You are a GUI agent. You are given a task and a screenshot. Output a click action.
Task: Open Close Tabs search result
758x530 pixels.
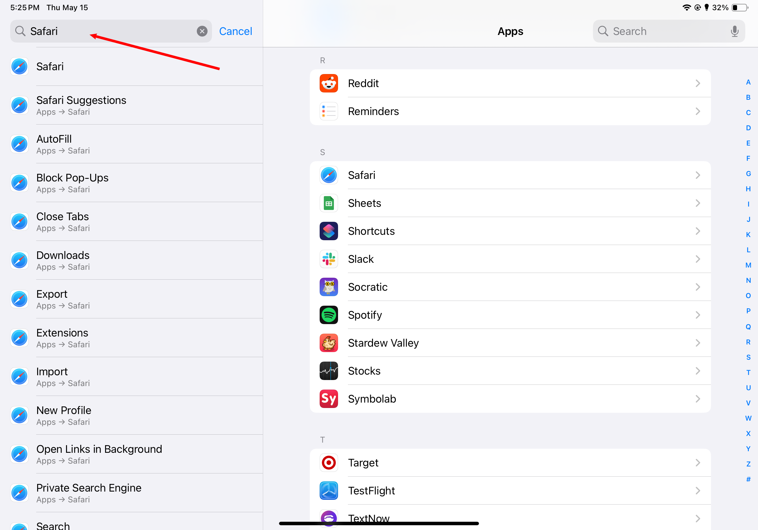pos(131,222)
